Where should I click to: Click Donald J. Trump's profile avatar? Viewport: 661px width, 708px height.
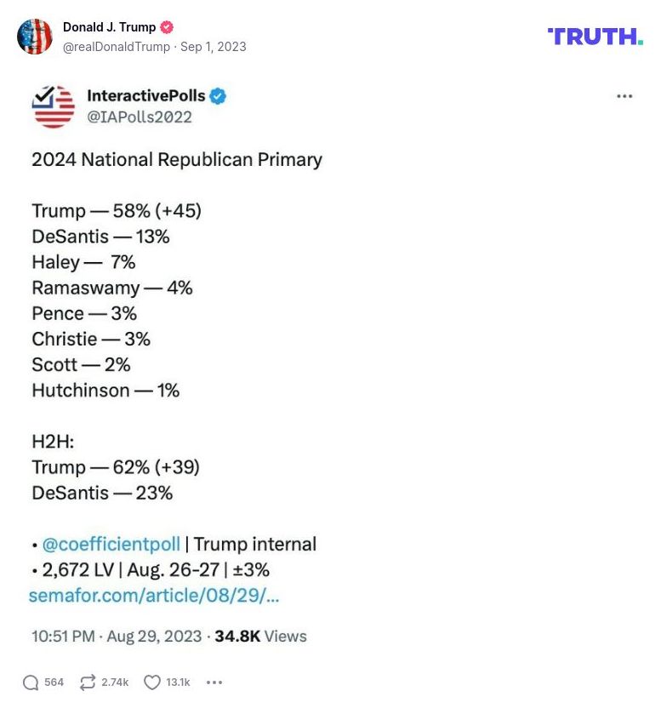pyautogui.click(x=35, y=37)
